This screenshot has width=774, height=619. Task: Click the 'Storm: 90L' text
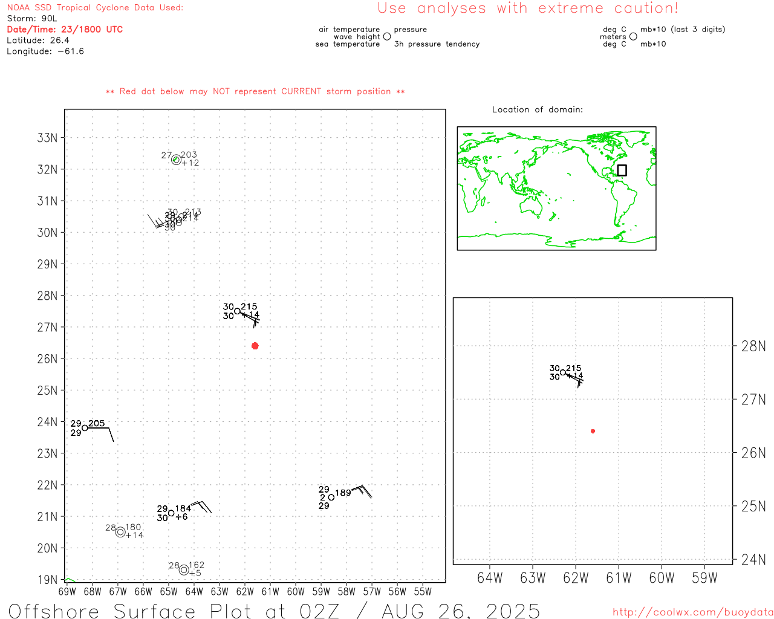tap(32, 19)
